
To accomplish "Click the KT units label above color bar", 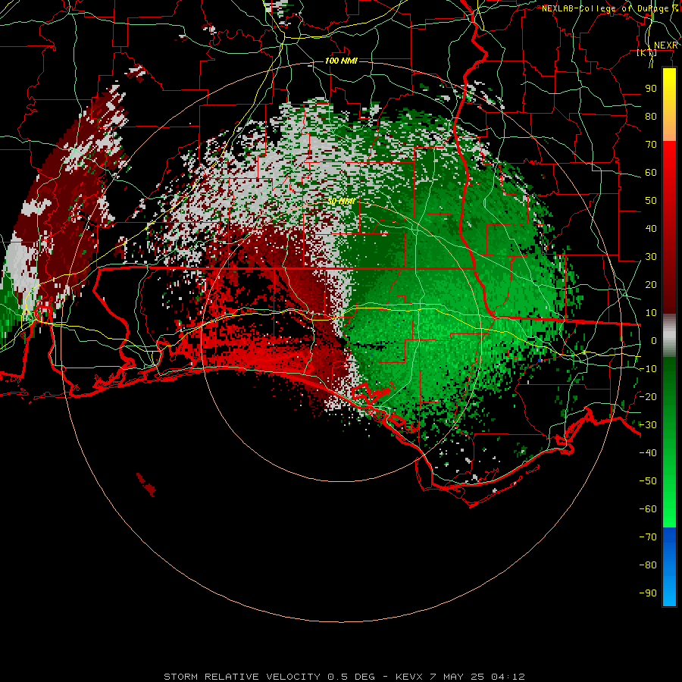I will [647, 53].
